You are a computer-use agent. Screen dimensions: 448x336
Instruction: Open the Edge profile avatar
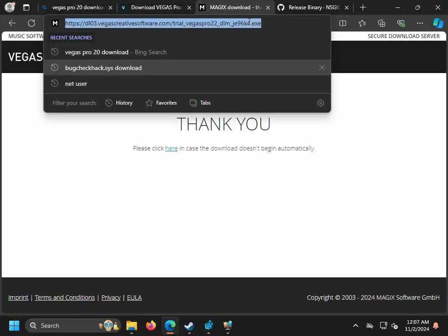[x=10, y=7]
